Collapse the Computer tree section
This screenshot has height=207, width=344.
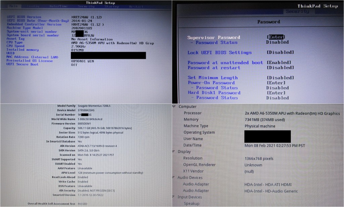[174, 107]
